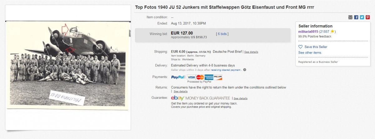Viewport: 375px width, 139px height.
Task: Click the delivery help question mark icon
Action: pos(244,70)
